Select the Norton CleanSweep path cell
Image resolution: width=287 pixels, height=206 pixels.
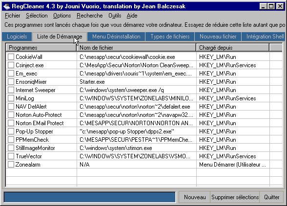pyautogui.click(x=136, y=65)
